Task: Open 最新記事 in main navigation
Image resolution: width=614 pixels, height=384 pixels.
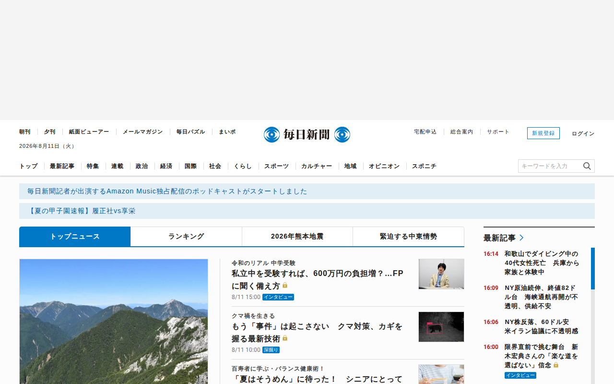Action: [x=62, y=166]
